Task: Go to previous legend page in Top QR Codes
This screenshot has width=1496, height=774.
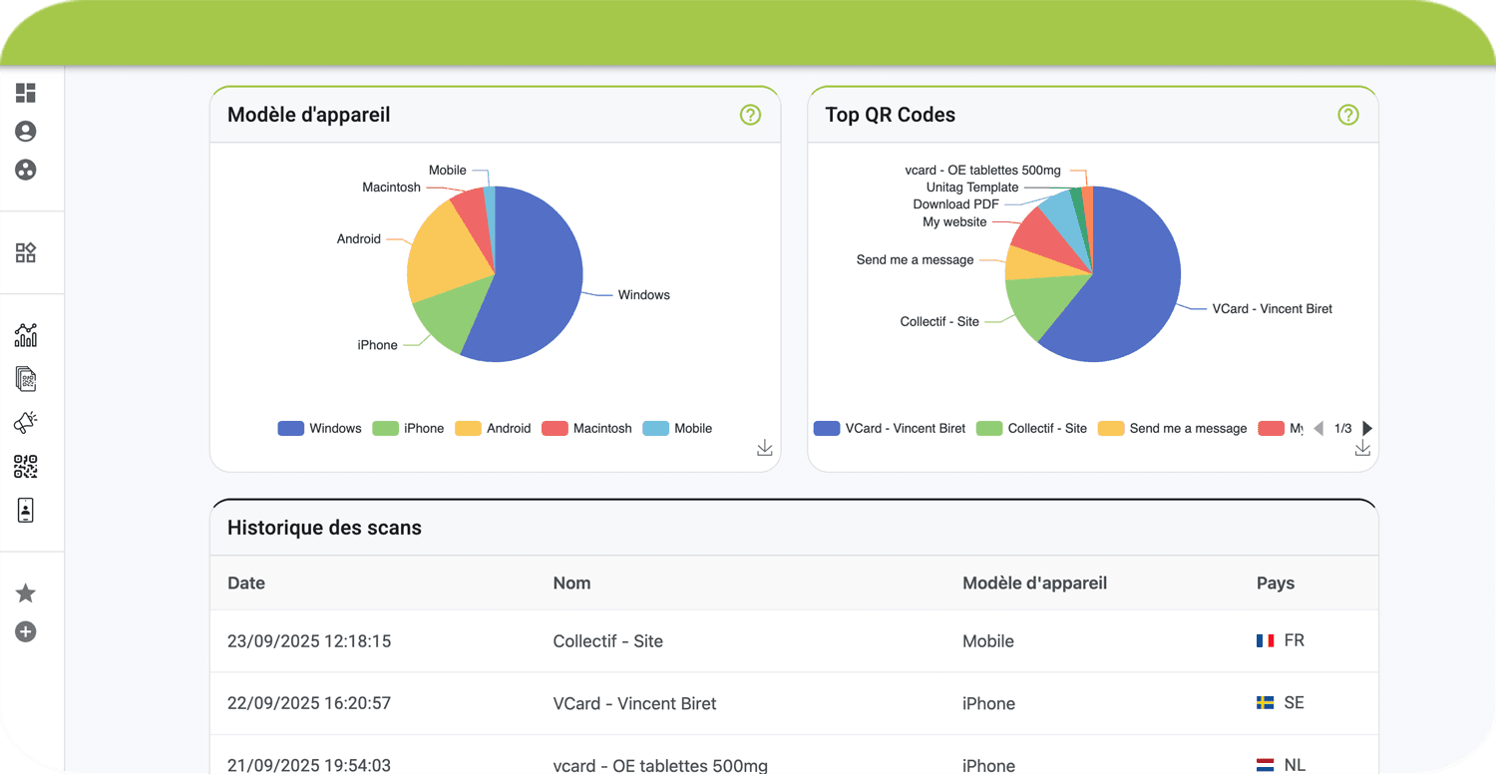Action: pos(1318,428)
